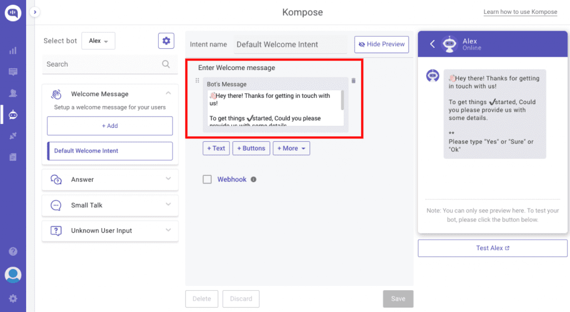Click the Welcome Message section title
Viewport: 570px width, 312px height.
[x=100, y=94]
